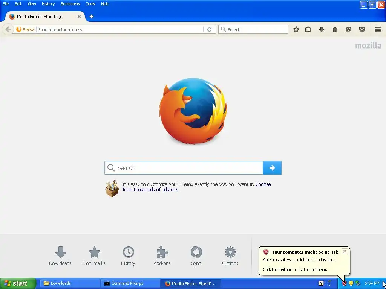Open Bookmarks from the start page launcher
Screen dimensions: 386x289
click(94, 256)
